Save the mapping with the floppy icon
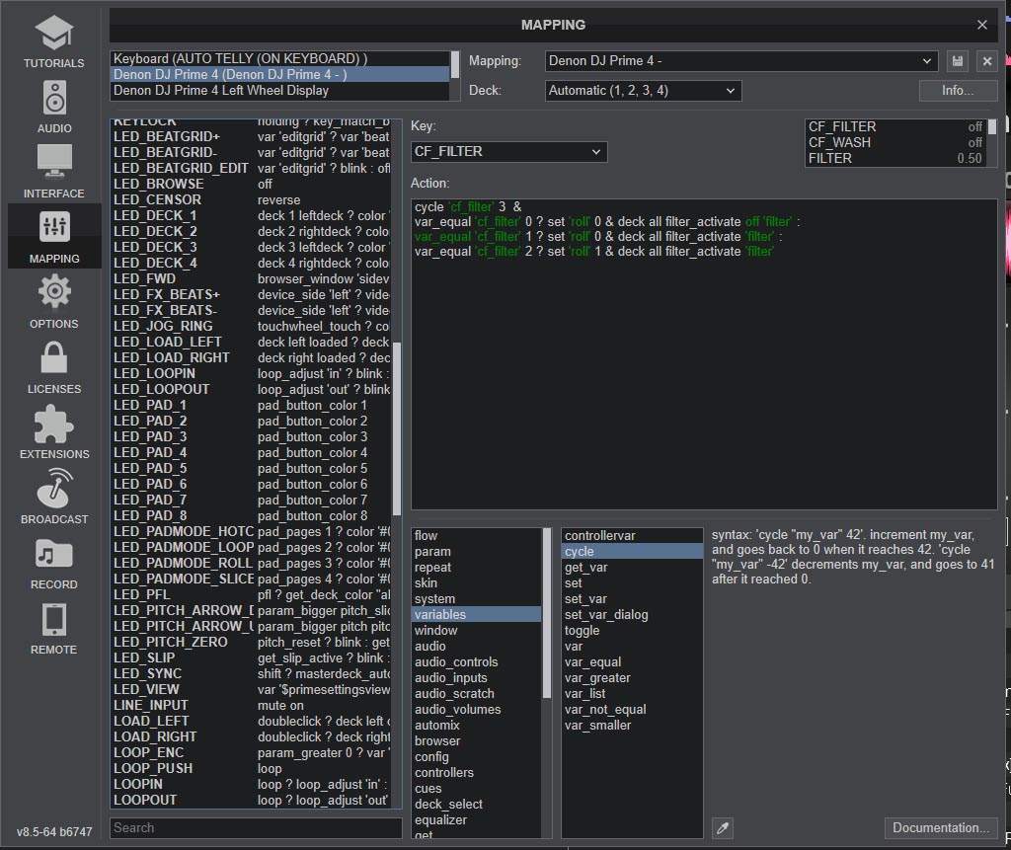 click(958, 61)
